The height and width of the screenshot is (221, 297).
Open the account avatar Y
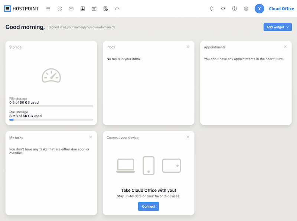pos(259,9)
